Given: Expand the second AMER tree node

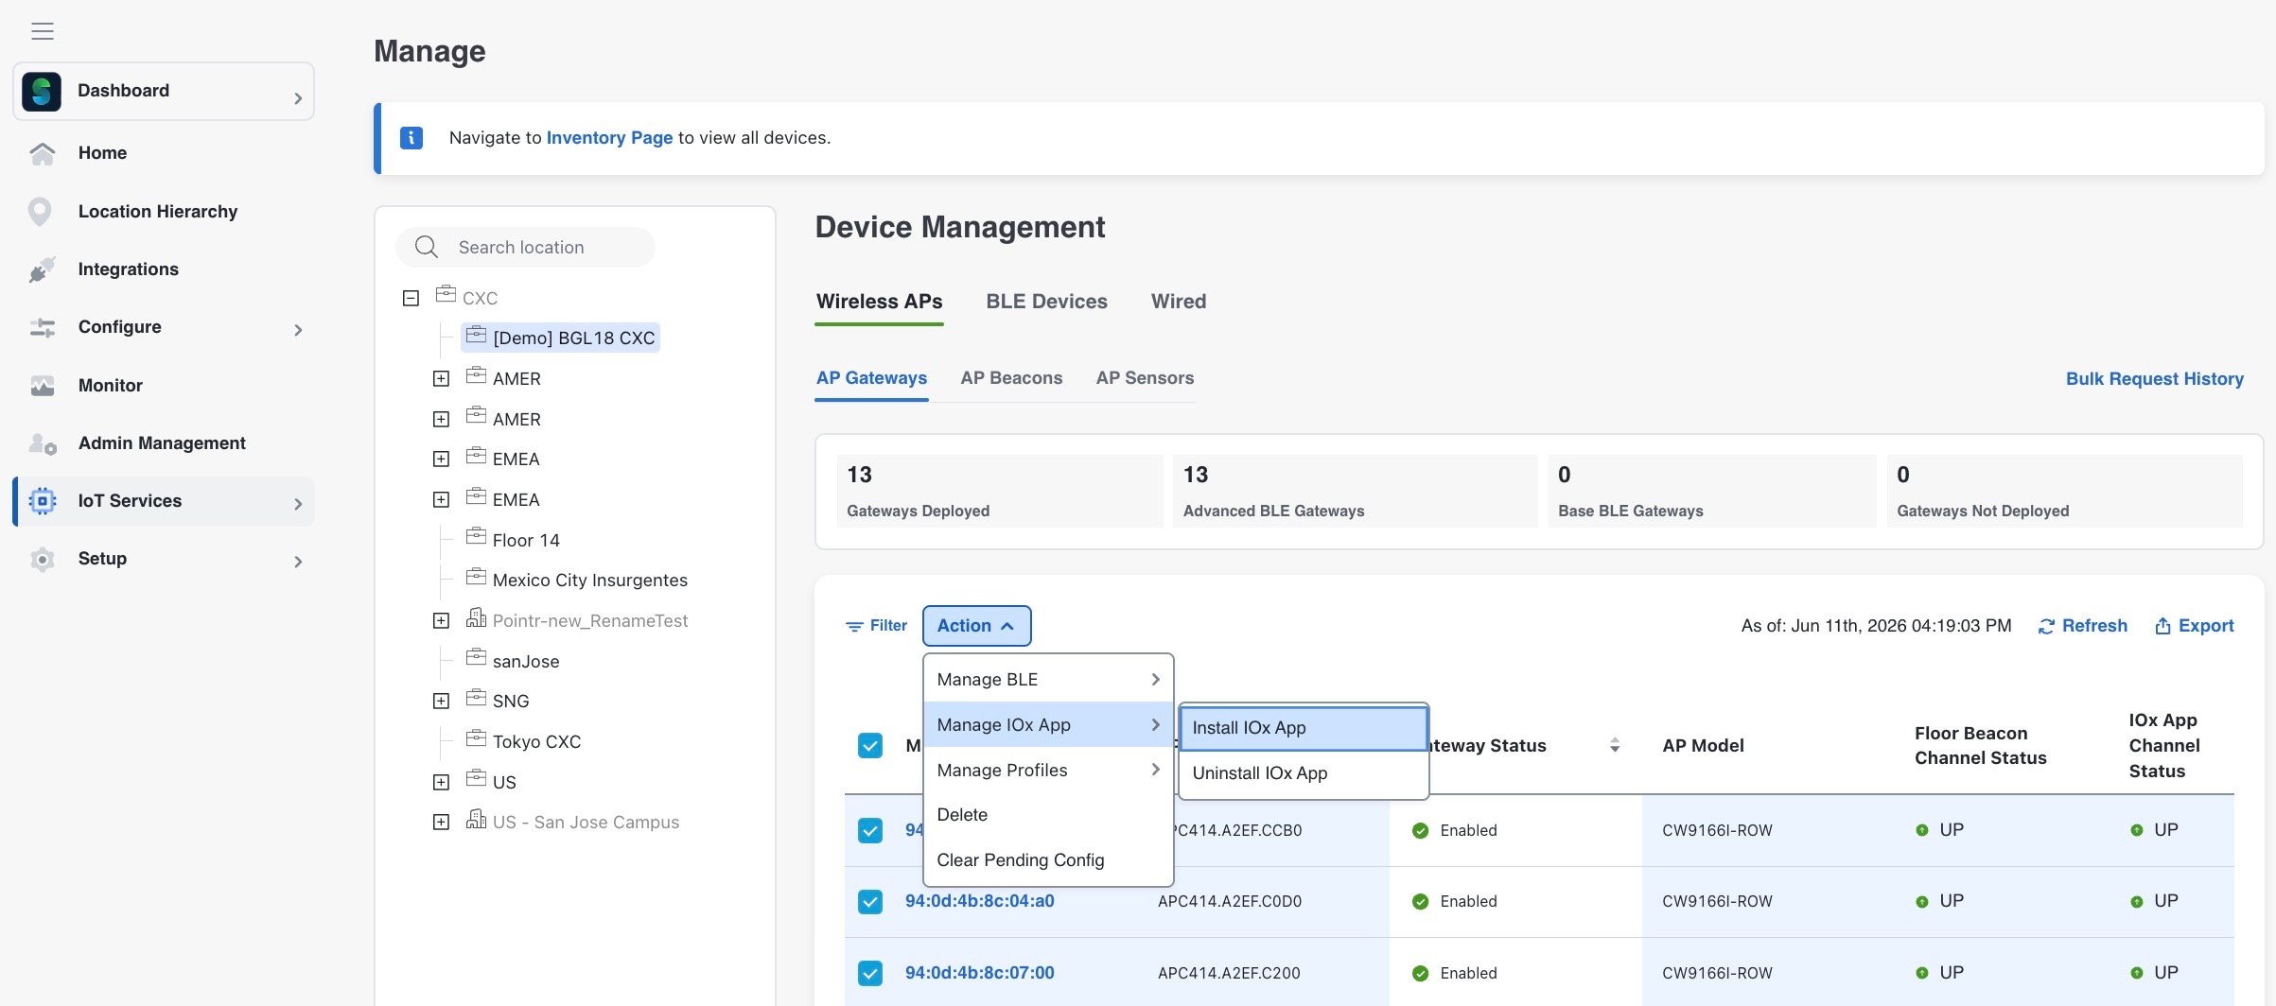Looking at the screenshot, I should pyautogui.click(x=441, y=420).
